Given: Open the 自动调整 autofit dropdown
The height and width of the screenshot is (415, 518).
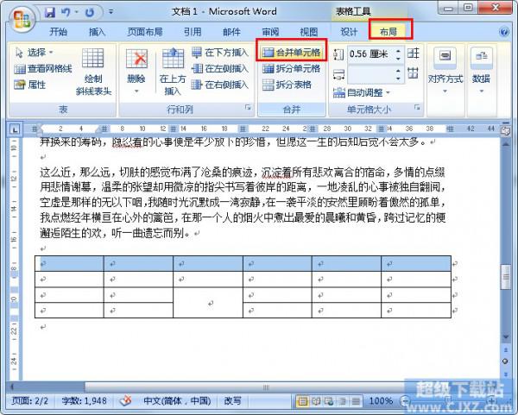Looking at the screenshot, I should pos(362,93).
